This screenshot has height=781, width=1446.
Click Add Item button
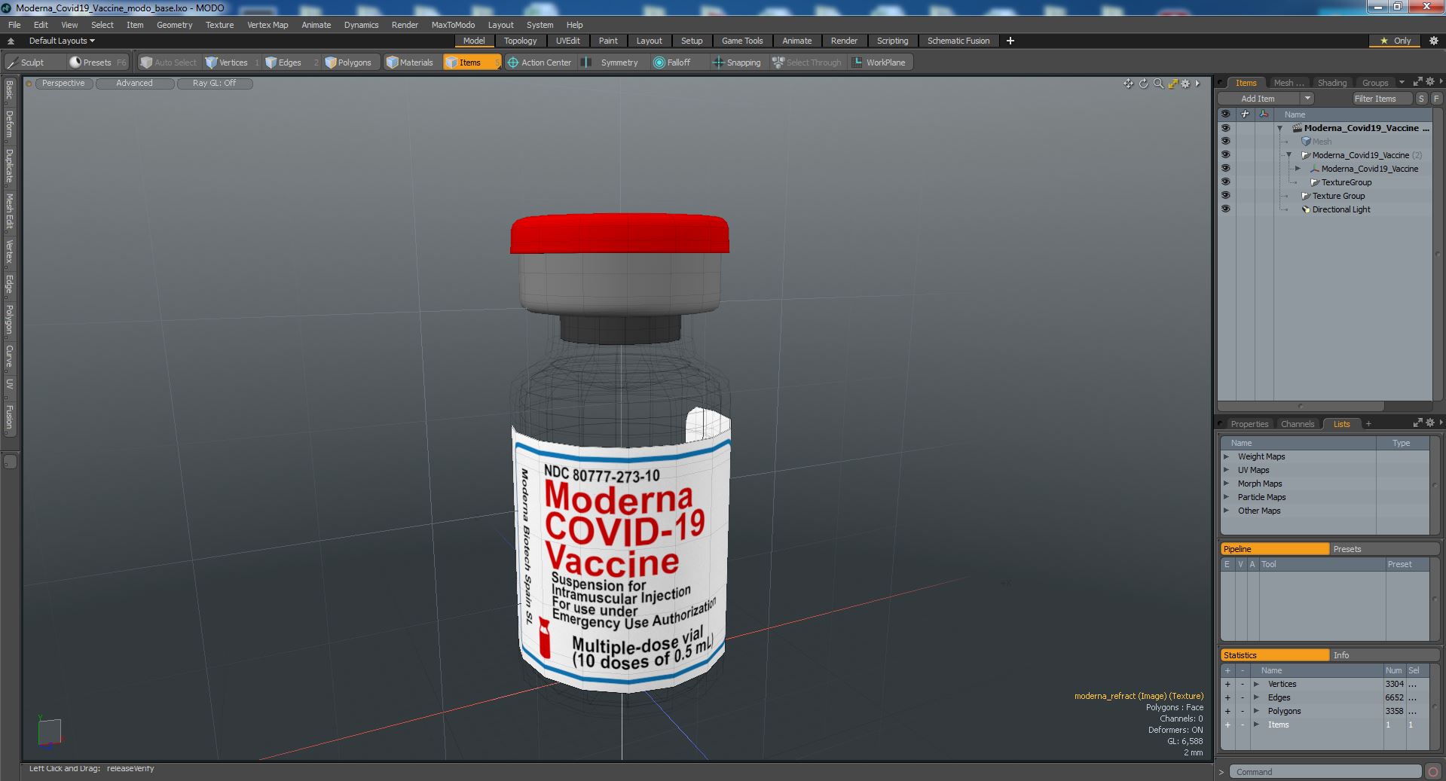(1258, 99)
